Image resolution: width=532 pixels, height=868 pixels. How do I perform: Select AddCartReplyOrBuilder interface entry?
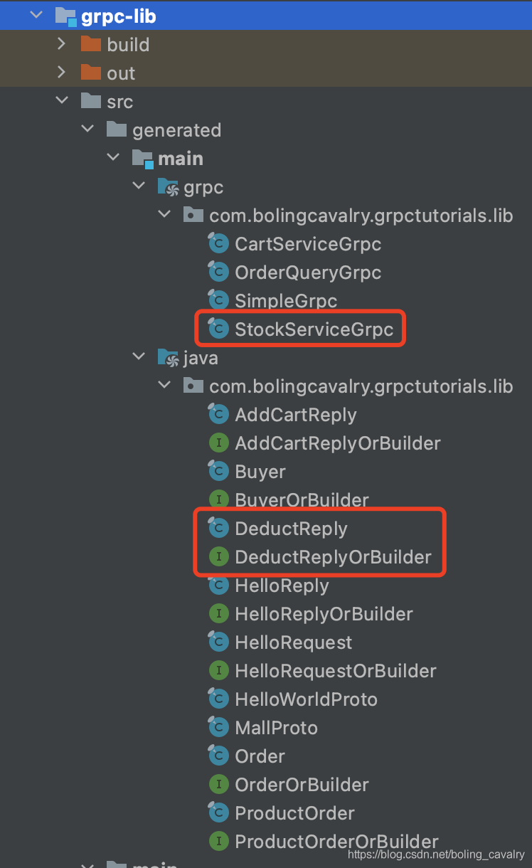pos(338,443)
